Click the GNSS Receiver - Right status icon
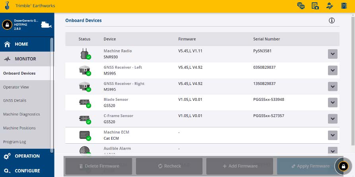This screenshot has width=355, height=177. pos(85,87)
